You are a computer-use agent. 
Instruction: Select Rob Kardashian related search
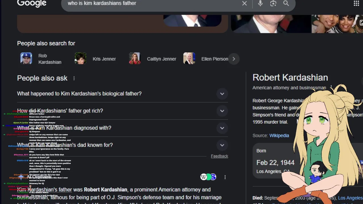click(41, 59)
